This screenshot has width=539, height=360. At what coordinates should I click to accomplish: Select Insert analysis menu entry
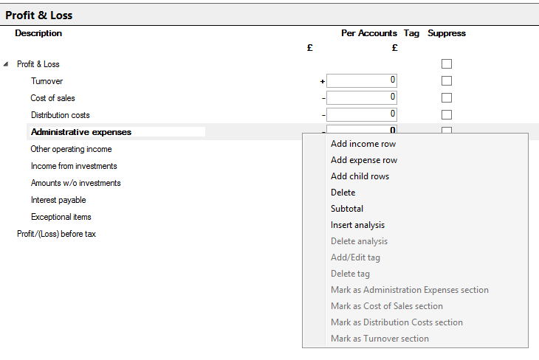(357, 225)
